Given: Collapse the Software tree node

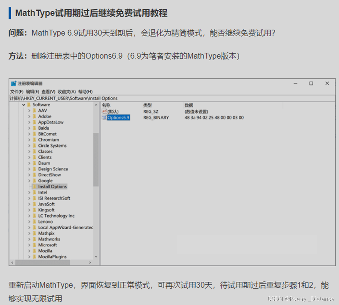Looking at the screenshot, I should tap(24, 104).
